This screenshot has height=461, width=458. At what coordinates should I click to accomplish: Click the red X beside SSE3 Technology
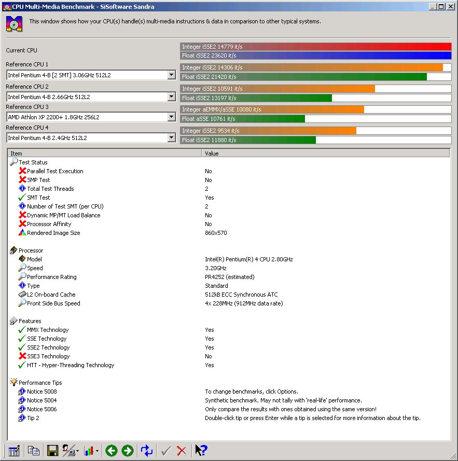click(x=22, y=356)
